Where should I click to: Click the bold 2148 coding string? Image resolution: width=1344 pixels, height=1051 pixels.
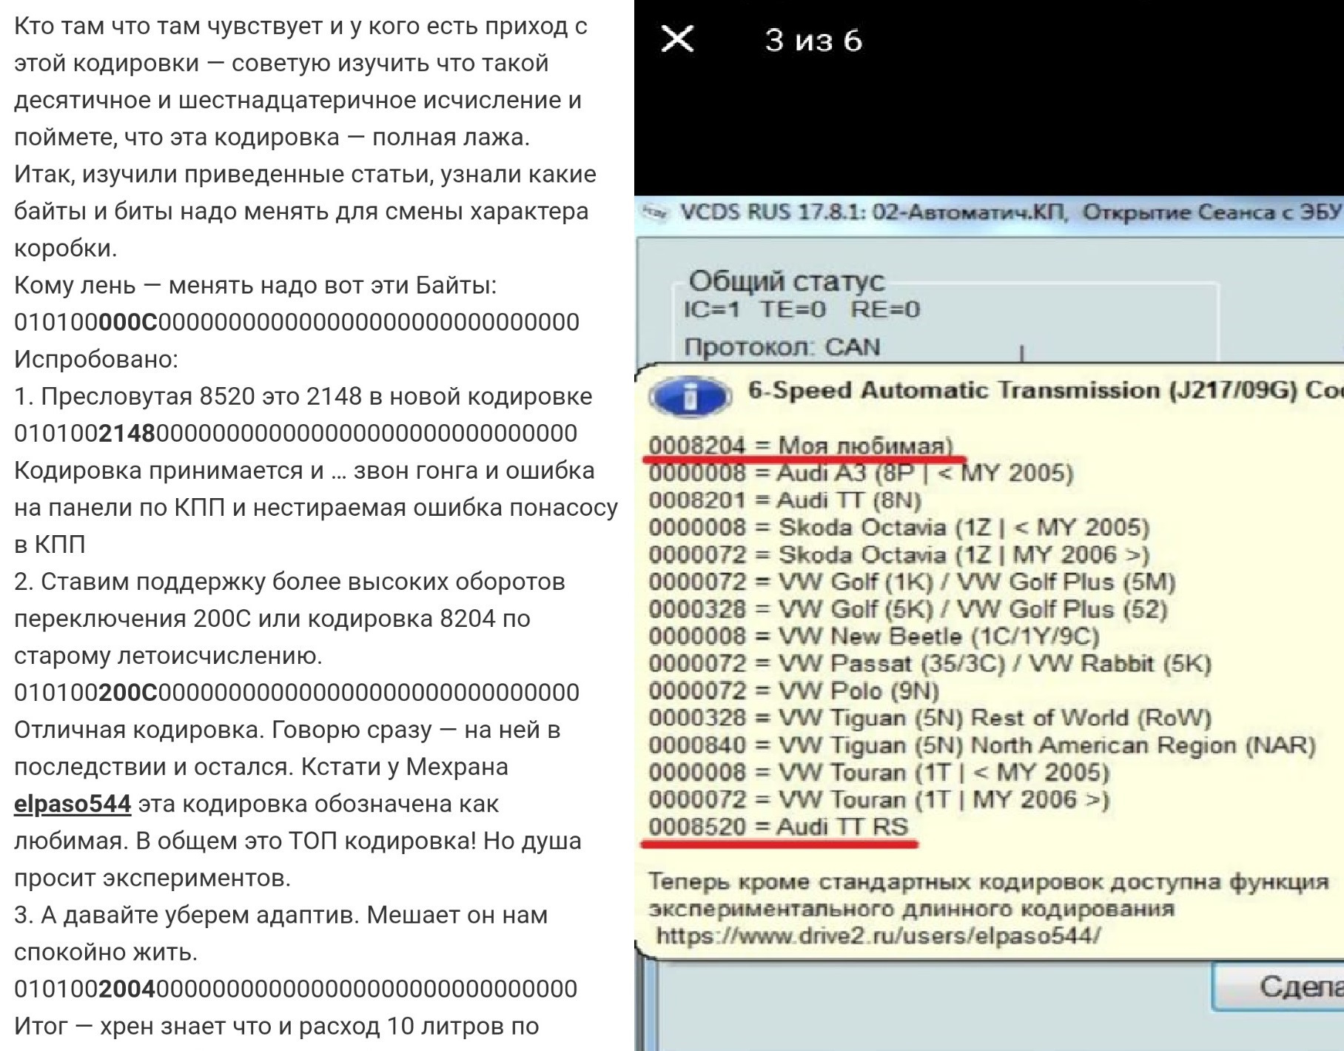127,433
